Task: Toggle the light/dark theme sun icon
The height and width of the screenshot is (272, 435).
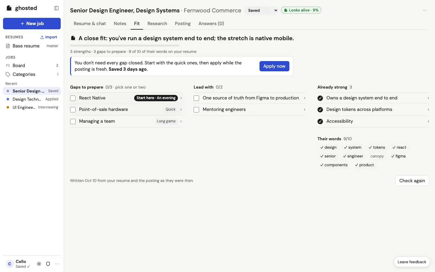Action: tap(39, 264)
